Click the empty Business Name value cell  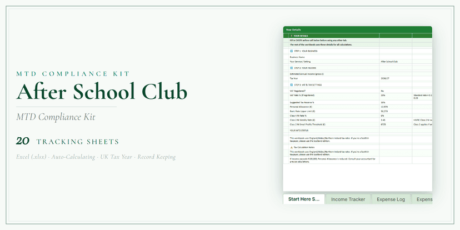tap(395, 57)
